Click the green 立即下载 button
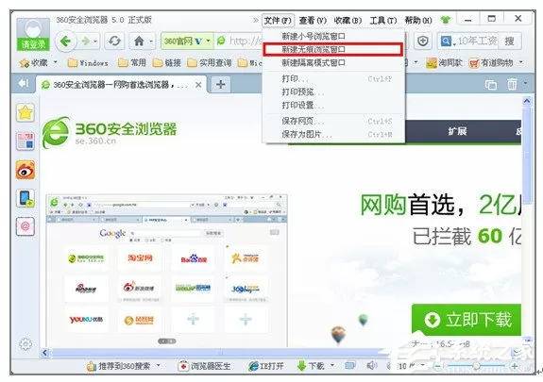 tap(467, 320)
